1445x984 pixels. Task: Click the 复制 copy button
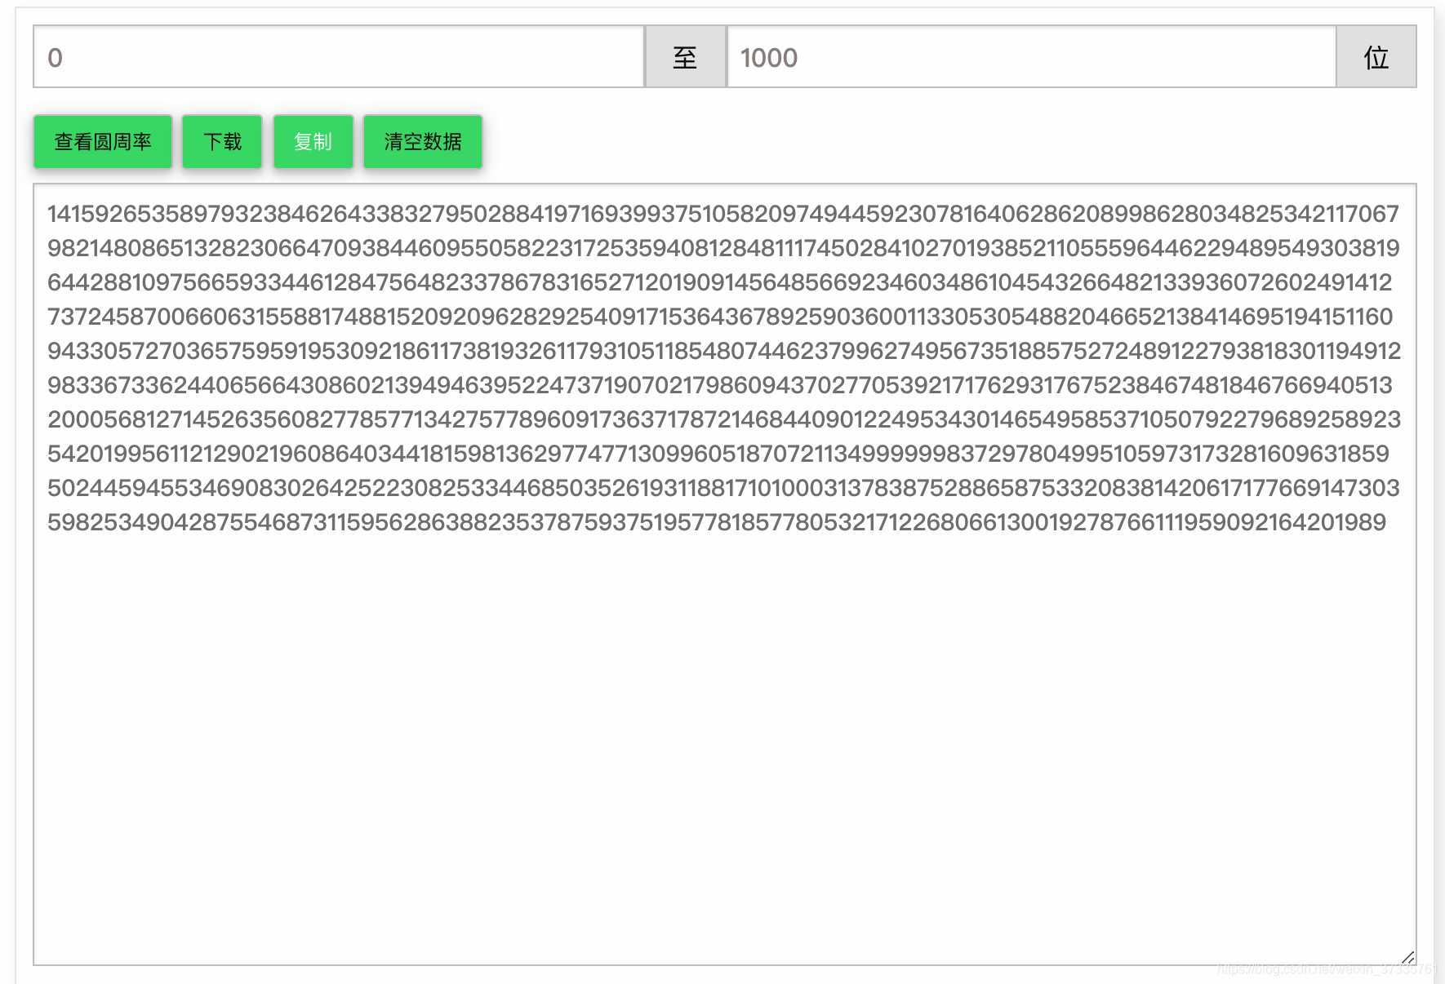coord(313,142)
